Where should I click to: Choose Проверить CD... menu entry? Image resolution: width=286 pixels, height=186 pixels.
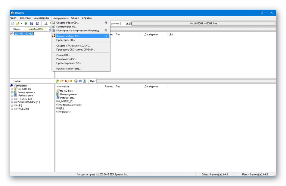(80, 40)
